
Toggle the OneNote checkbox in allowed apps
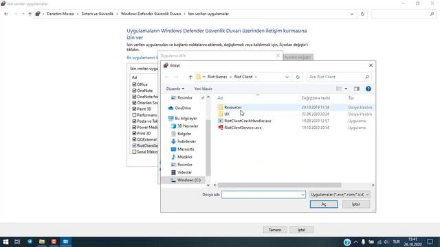pyautogui.click(x=134, y=91)
